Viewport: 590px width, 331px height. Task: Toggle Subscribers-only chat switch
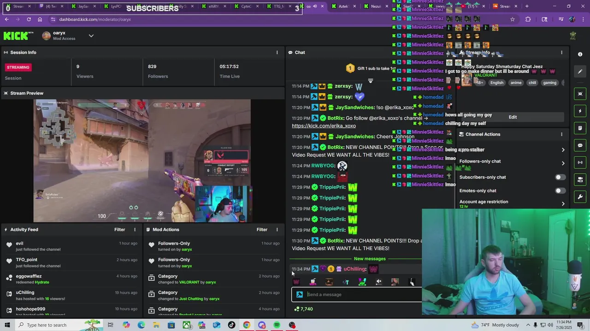point(560,177)
